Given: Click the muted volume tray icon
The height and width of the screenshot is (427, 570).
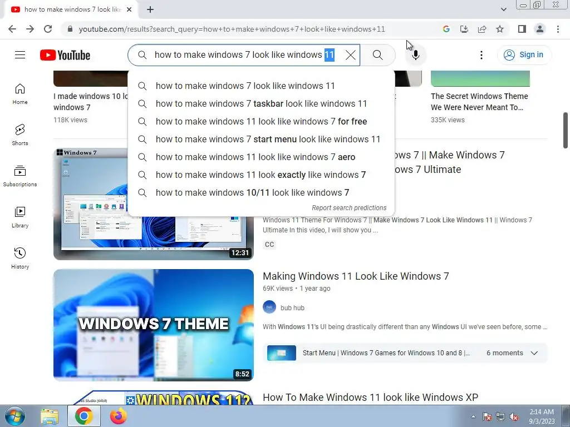Looking at the screenshot, I should tap(514, 417).
